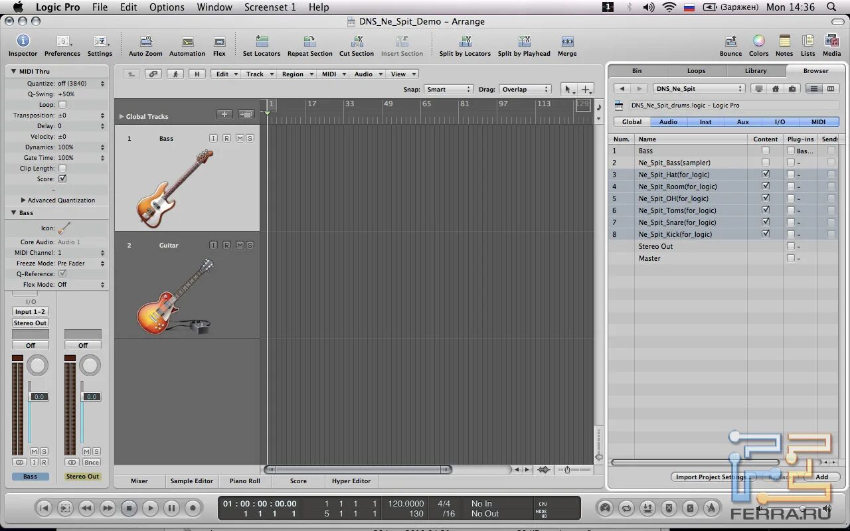Click the Audio filter button in browser
The image size is (850, 531).
coord(668,122)
